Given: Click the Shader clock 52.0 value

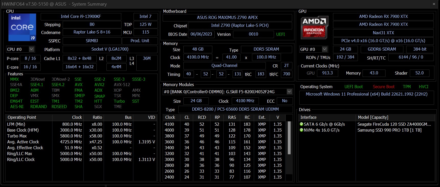Looking at the screenshot, I should 420,73.
